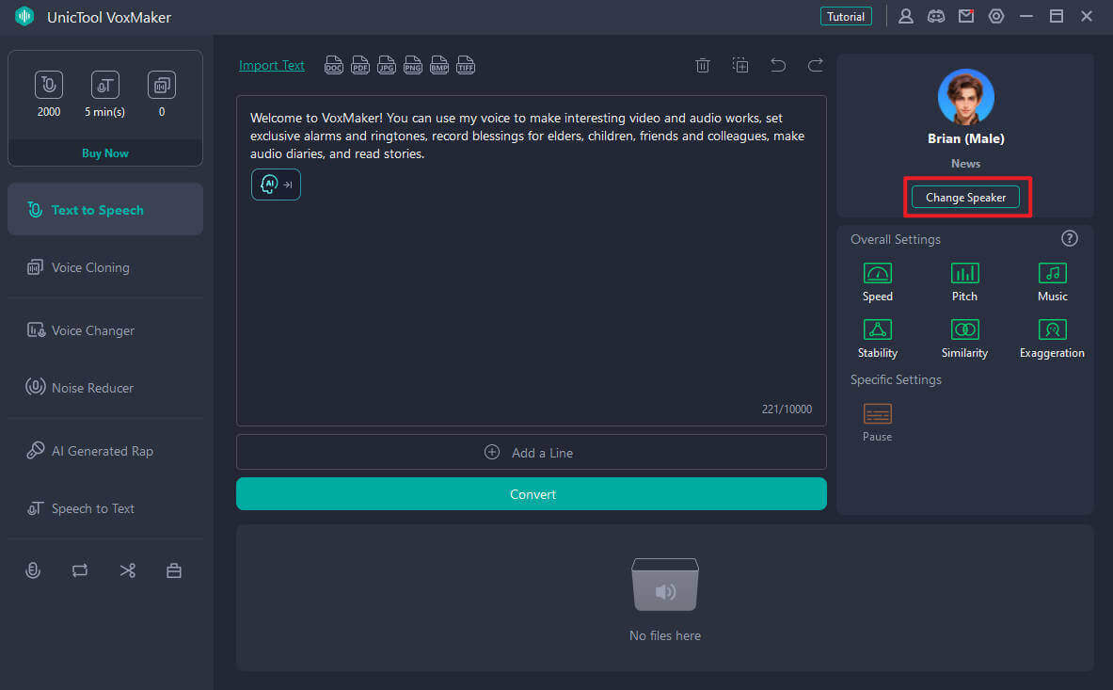The image size is (1113, 690).
Task: Open Voice Changer section
Action: pyautogui.click(x=105, y=330)
